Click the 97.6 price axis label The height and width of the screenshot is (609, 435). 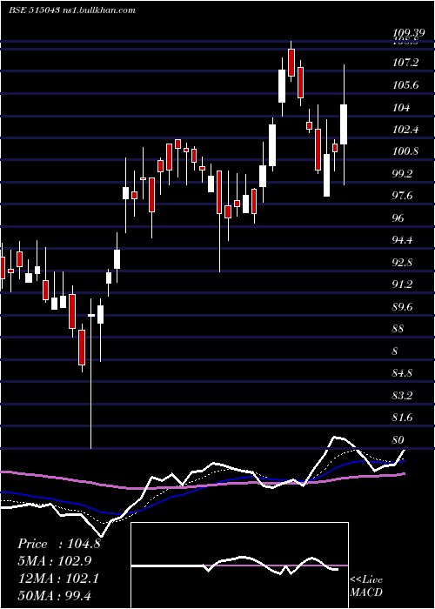[x=402, y=196]
